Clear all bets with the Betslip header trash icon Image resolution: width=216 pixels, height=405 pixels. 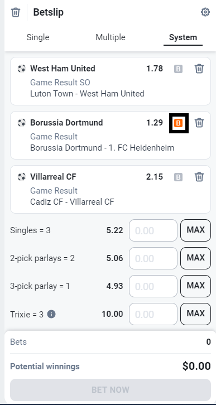click(16, 12)
